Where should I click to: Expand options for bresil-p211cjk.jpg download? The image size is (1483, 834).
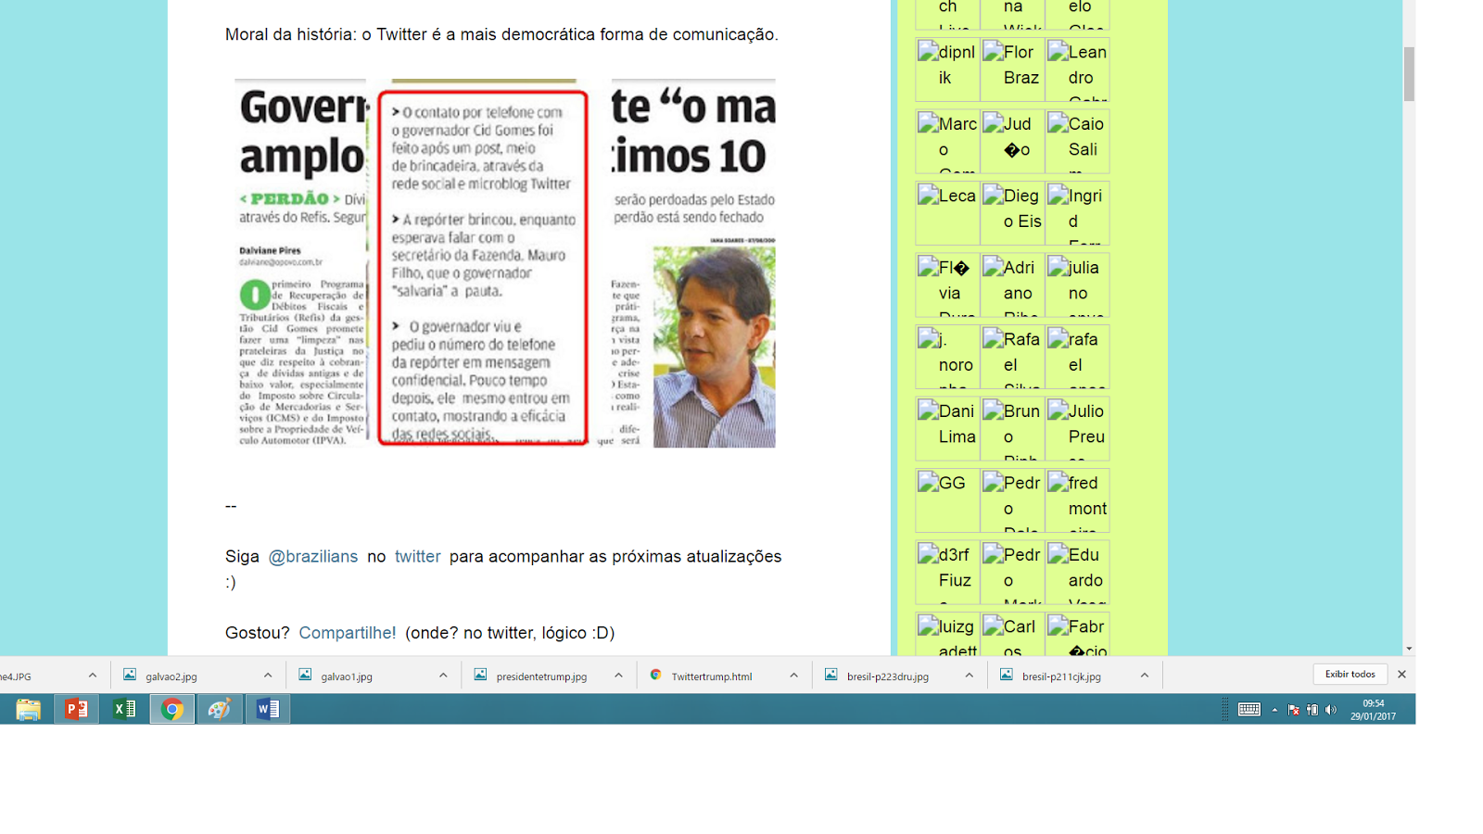(x=1145, y=676)
